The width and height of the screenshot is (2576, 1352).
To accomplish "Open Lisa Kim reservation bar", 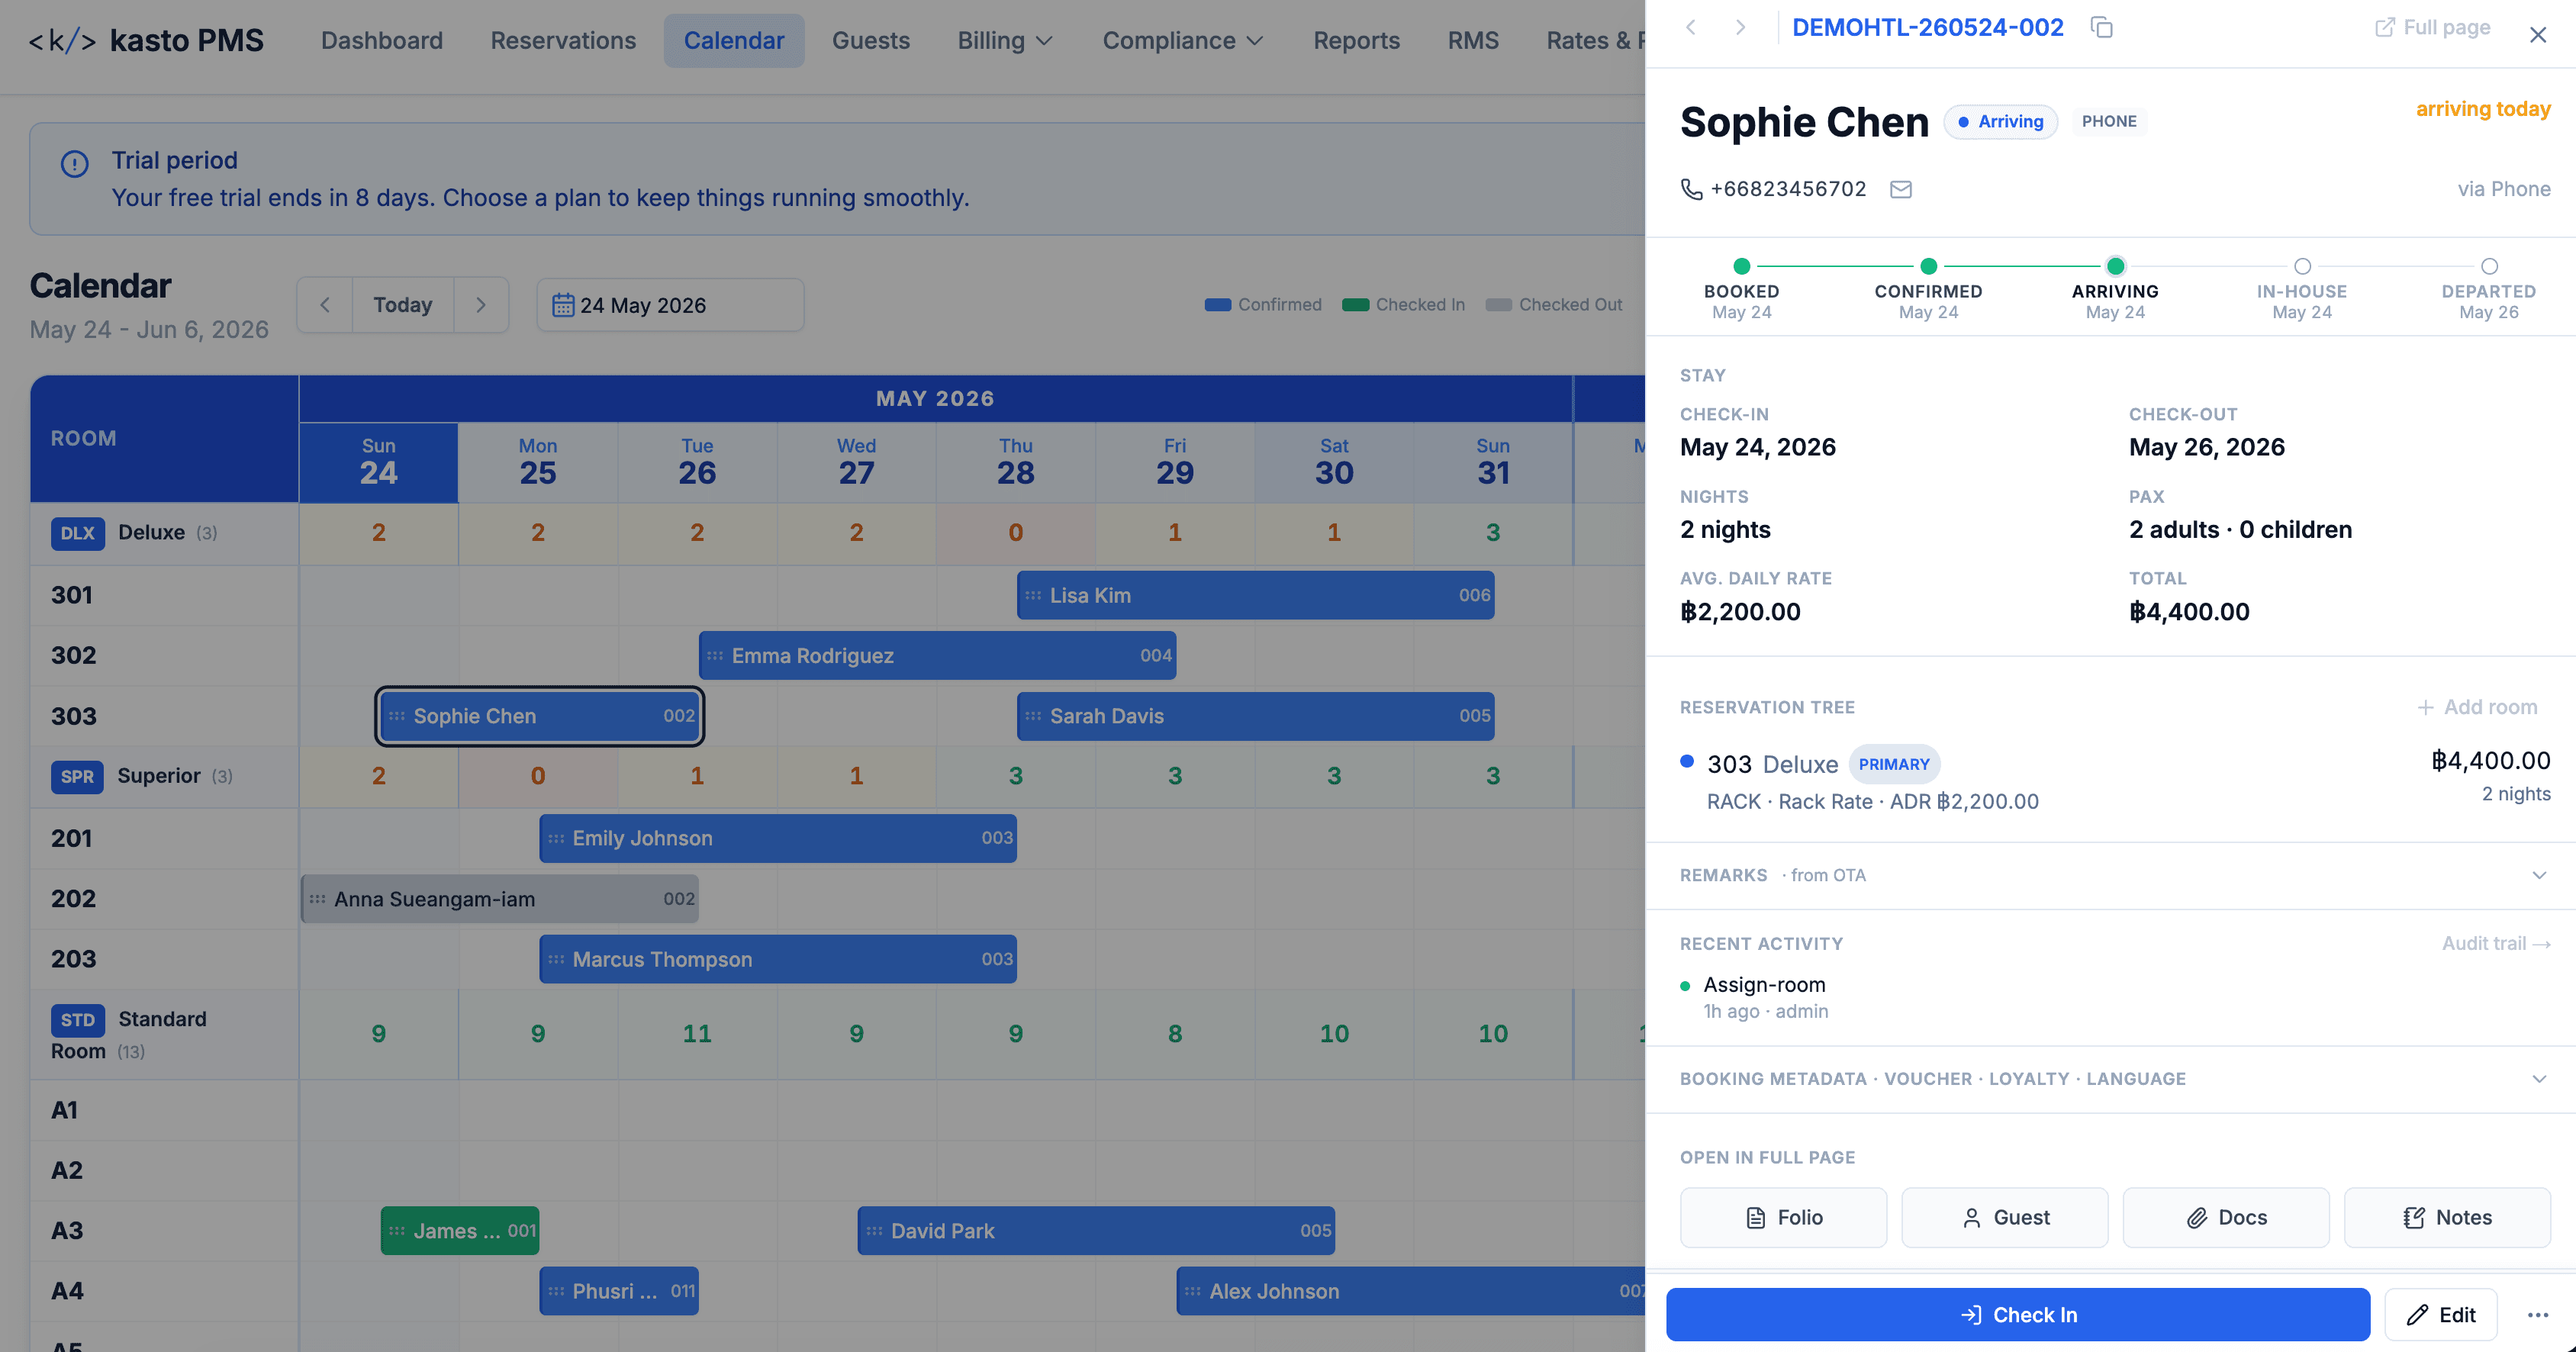I will tap(1255, 595).
